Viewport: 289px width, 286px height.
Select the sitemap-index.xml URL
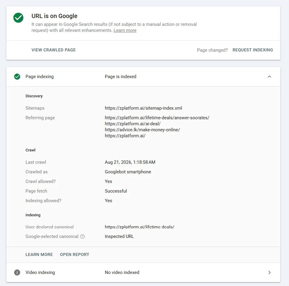[143, 108]
